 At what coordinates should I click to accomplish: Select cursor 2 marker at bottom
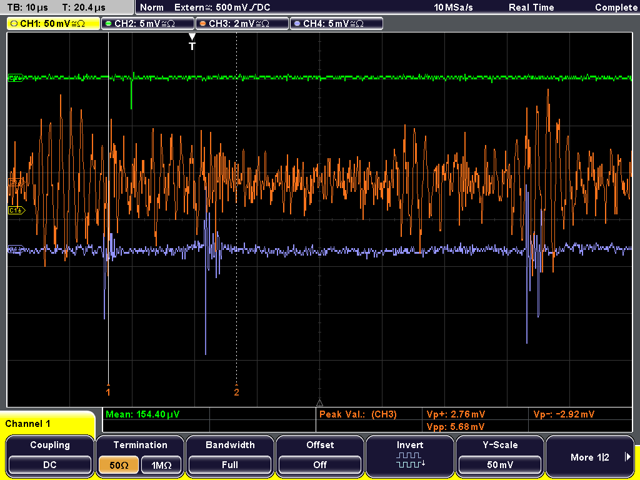click(x=236, y=391)
